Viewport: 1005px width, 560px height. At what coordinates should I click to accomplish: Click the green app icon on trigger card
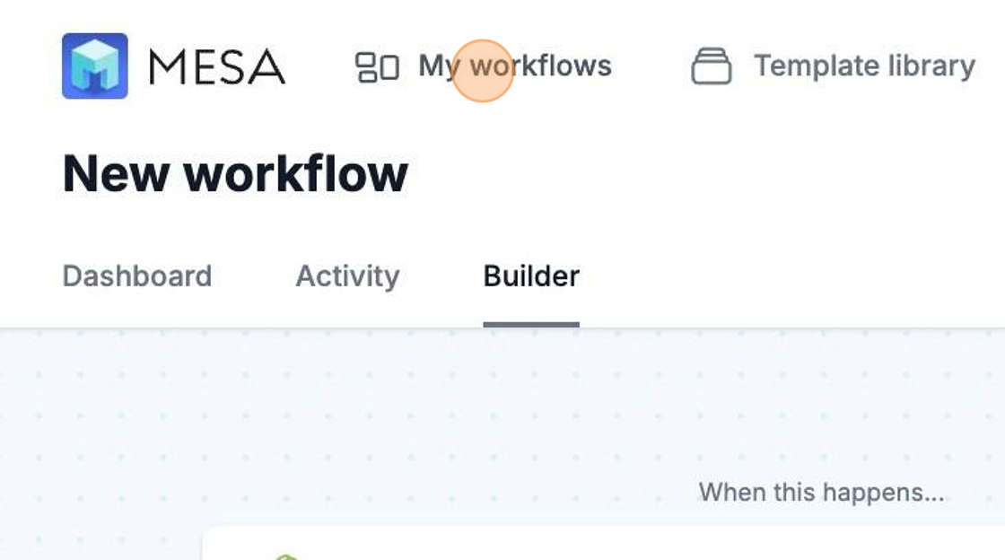pyautogui.click(x=285, y=556)
